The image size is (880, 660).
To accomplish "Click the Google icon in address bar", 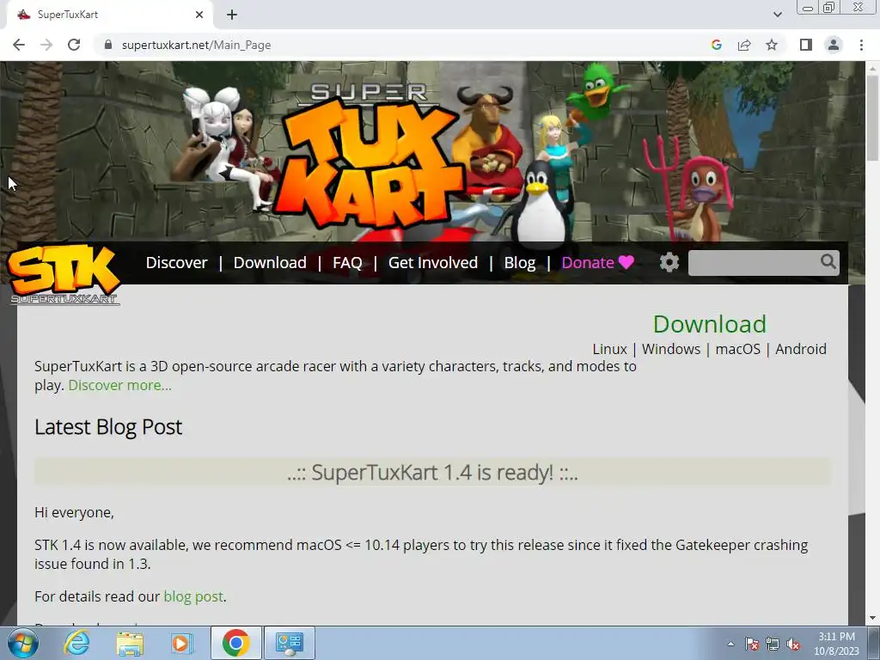I will pyautogui.click(x=716, y=45).
